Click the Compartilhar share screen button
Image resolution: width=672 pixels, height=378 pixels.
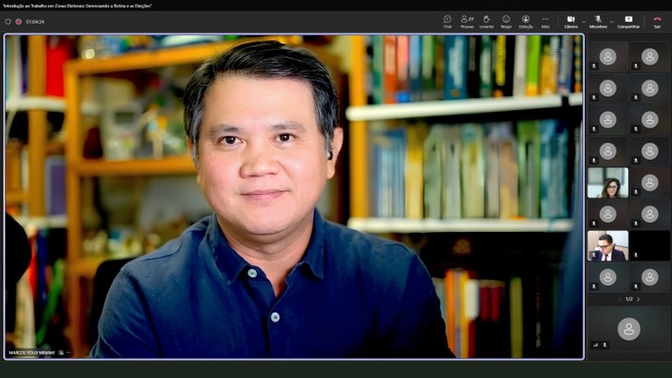pyautogui.click(x=629, y=22)
